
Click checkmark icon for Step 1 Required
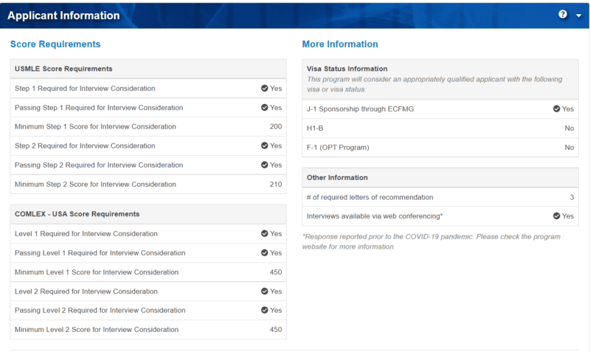click(264, 89)
